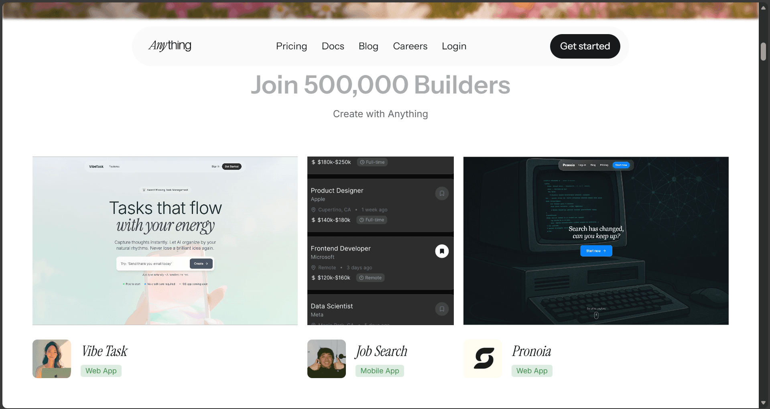This screenshot has height=409, width=770.
Task: Click the page scrollbar down arrow
Action: pos(763,403)
